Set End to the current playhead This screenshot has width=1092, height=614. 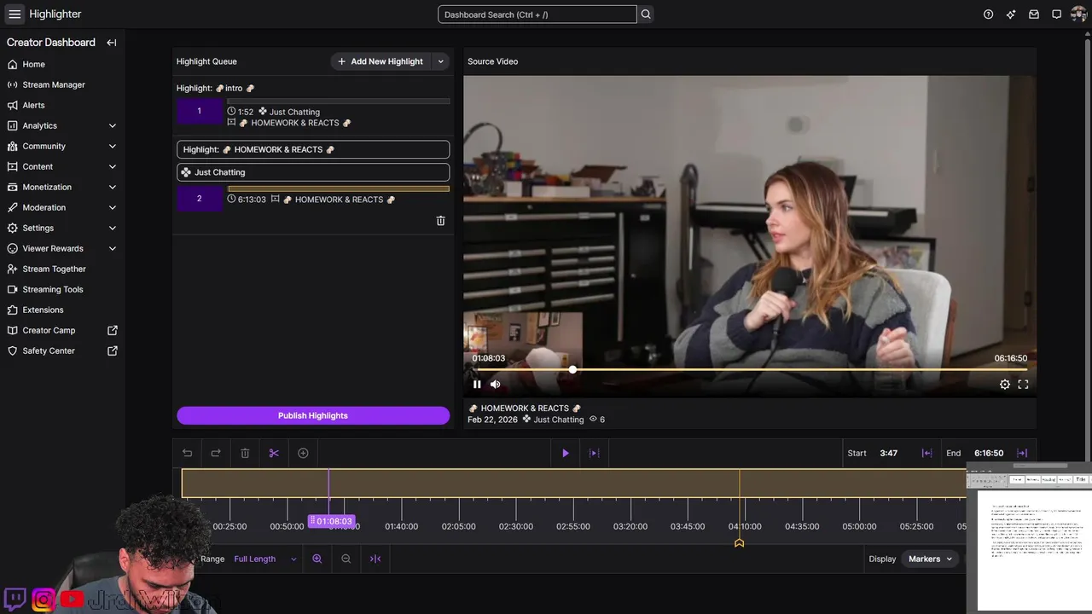(x=1022, y=453)
